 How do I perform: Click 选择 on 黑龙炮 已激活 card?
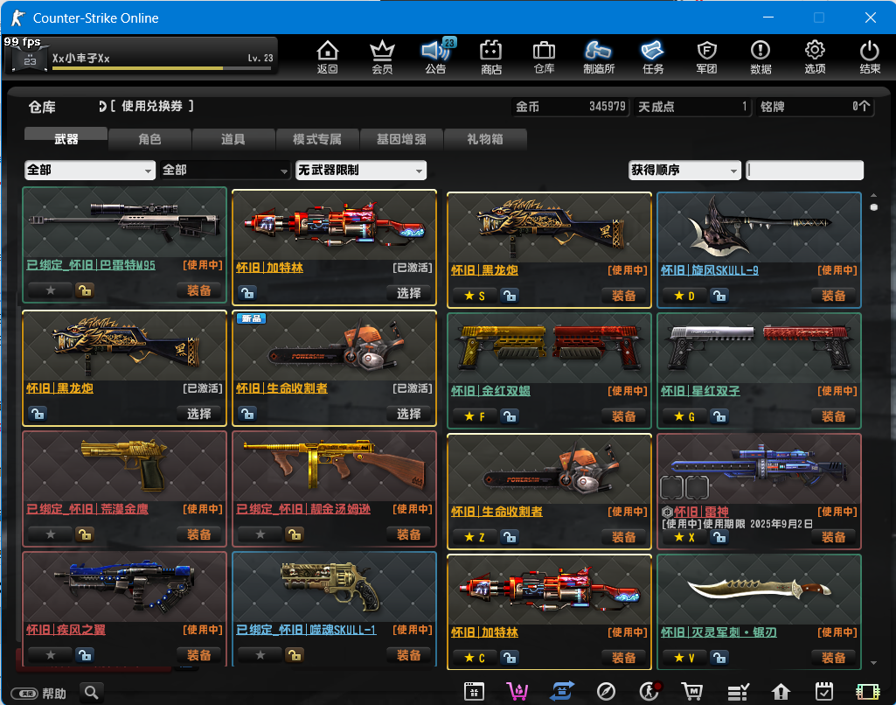198,414
